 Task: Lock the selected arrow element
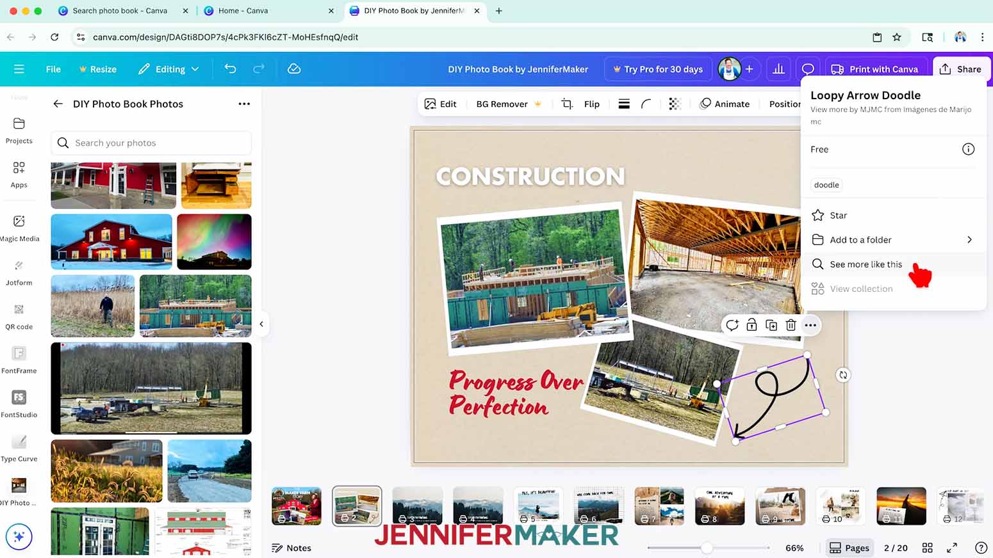click(751, 325)
